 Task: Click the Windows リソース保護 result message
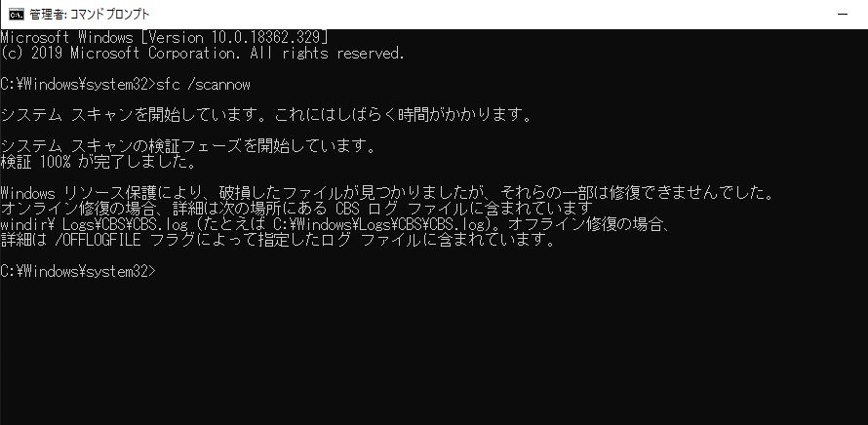pos(386,194)
